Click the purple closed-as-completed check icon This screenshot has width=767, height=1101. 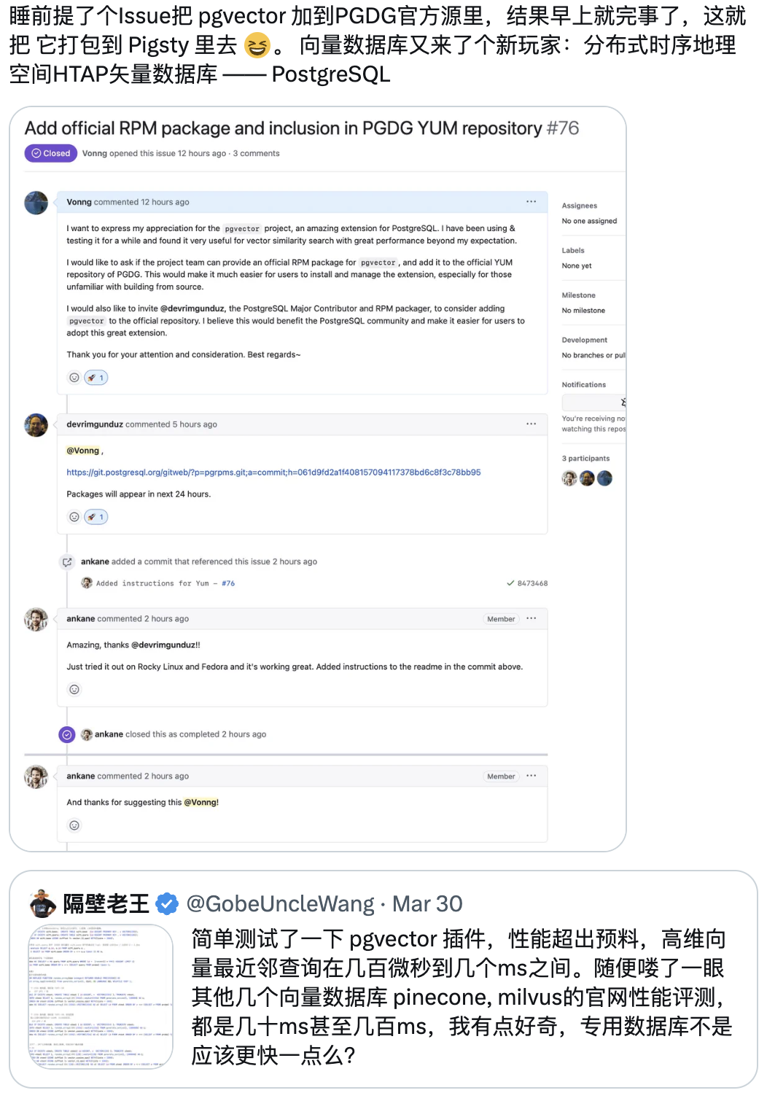click(x=67, y=734)
